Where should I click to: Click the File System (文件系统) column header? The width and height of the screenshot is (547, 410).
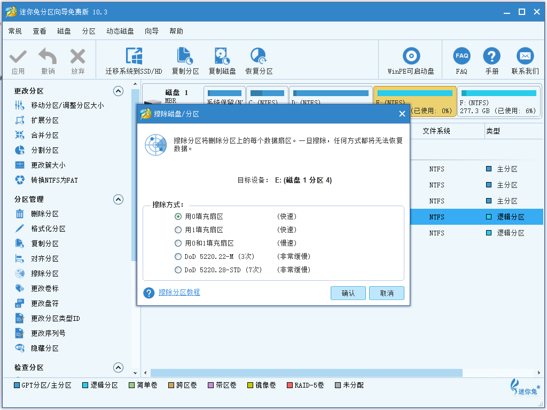(x=436, y=131)
